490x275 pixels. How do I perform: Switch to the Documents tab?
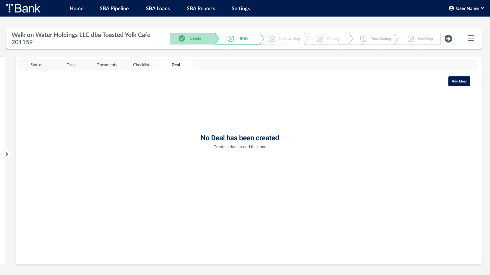coord(107,65)
